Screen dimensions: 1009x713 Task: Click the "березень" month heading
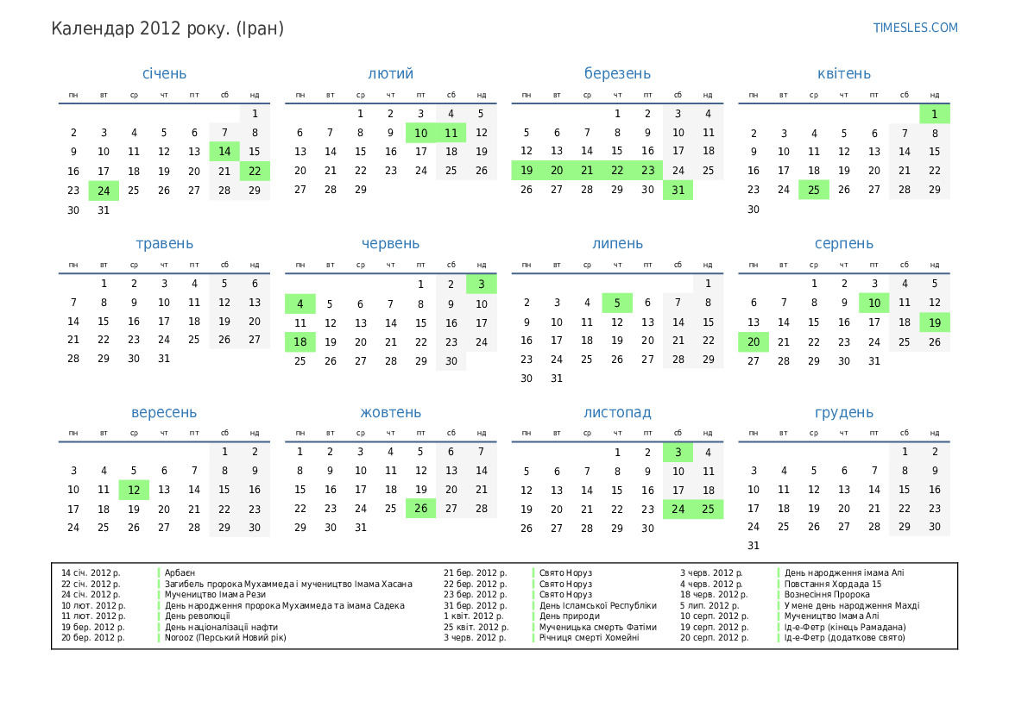tap(617, 74)
